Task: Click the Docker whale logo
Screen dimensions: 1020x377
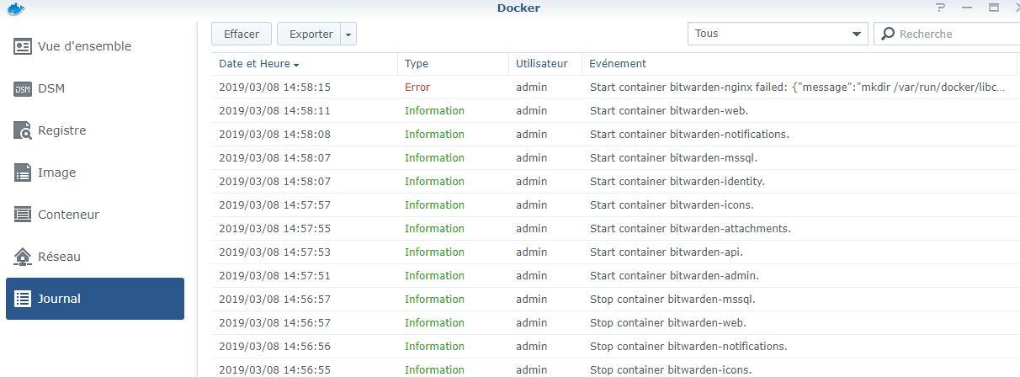Action: tap(14, 8)
